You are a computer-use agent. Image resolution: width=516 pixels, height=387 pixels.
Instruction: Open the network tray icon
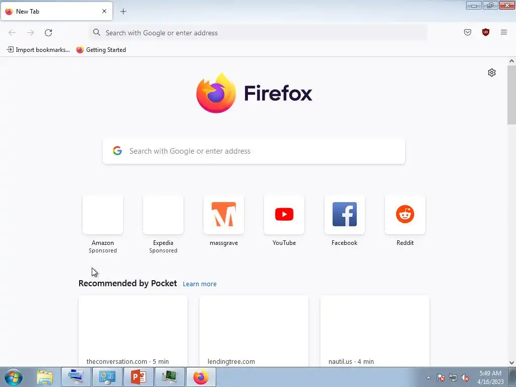pyautogui.click(x=453, y=377)
